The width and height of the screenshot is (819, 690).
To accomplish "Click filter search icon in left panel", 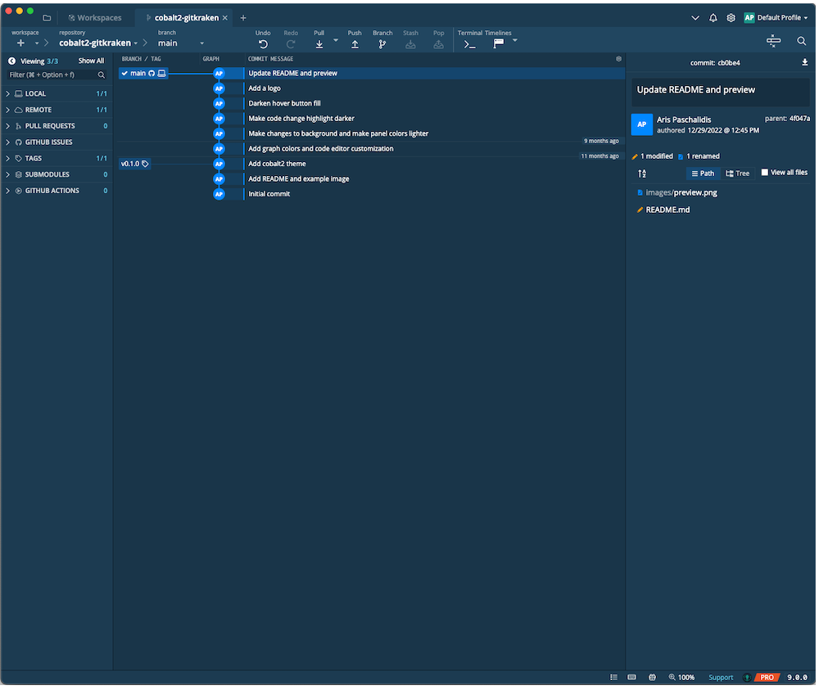I will tap(102, 75).
